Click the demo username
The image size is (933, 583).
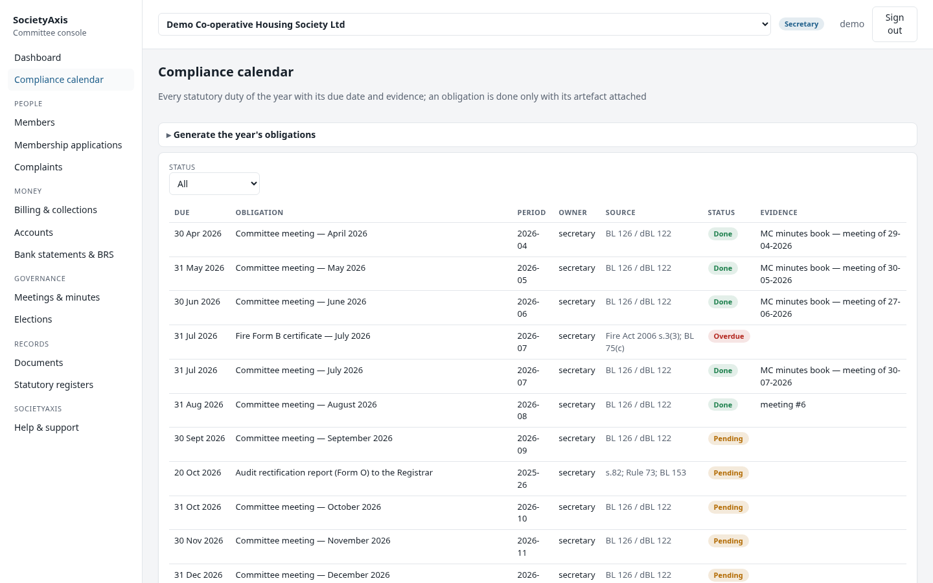tap(852, 24)
